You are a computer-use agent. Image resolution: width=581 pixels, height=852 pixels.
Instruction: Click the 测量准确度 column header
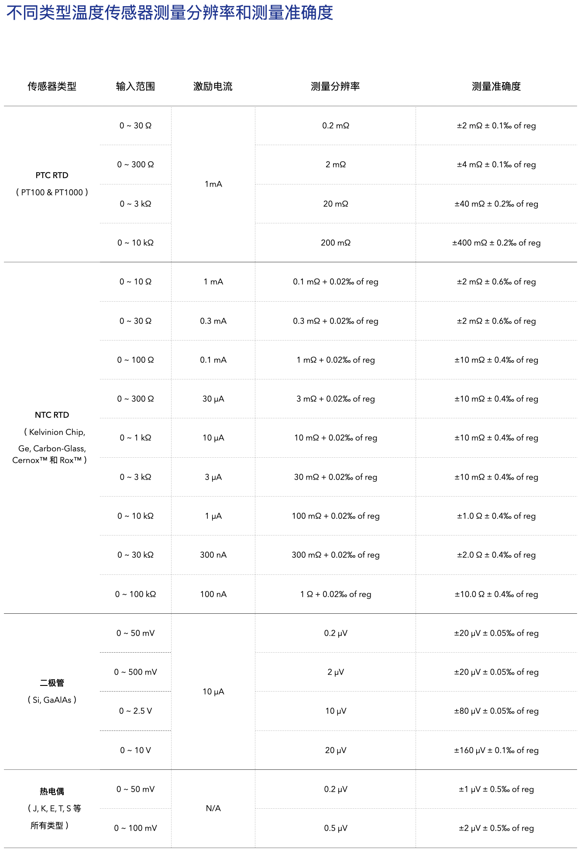point(496,87)
